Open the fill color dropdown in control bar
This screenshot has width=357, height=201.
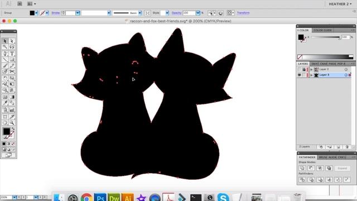[36, 13]
